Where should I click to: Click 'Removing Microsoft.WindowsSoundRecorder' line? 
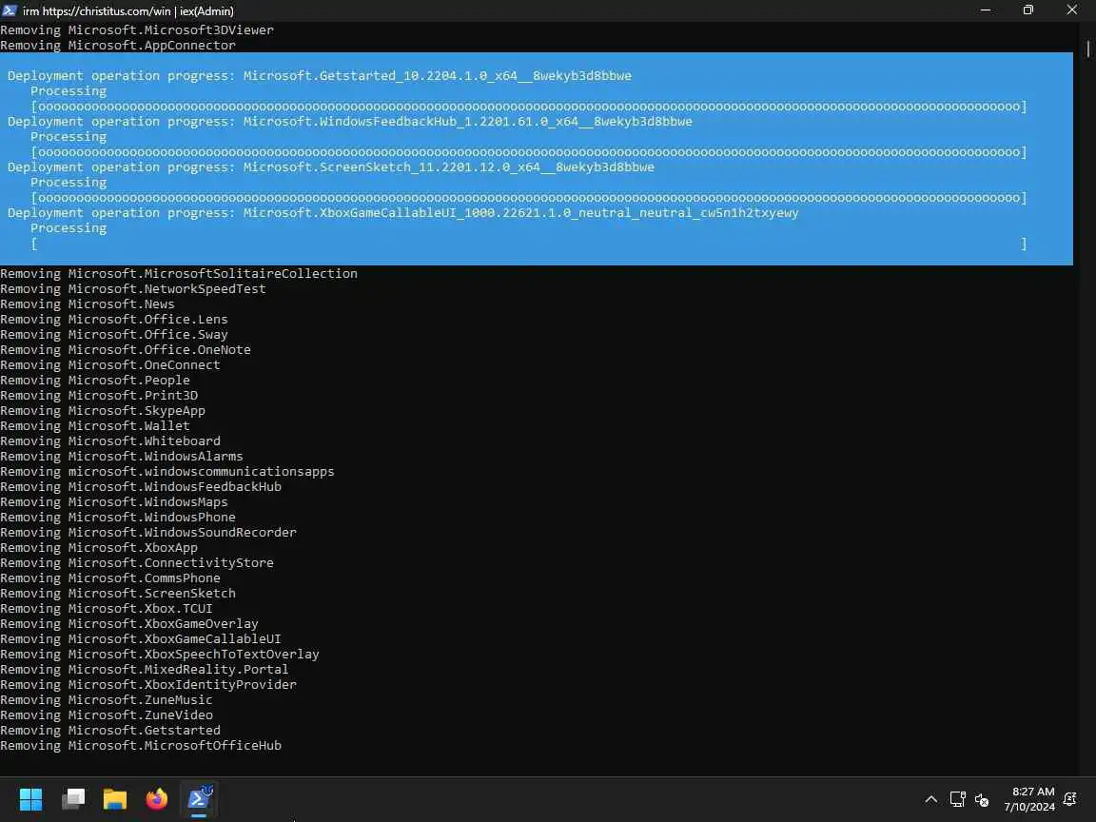coord(148,532)
